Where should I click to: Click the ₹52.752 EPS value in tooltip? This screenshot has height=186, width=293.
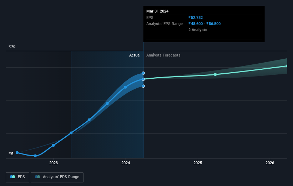(196, 18)
